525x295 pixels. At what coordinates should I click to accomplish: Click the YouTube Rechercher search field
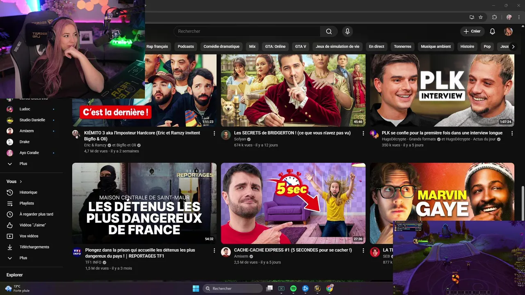point(247,32)
